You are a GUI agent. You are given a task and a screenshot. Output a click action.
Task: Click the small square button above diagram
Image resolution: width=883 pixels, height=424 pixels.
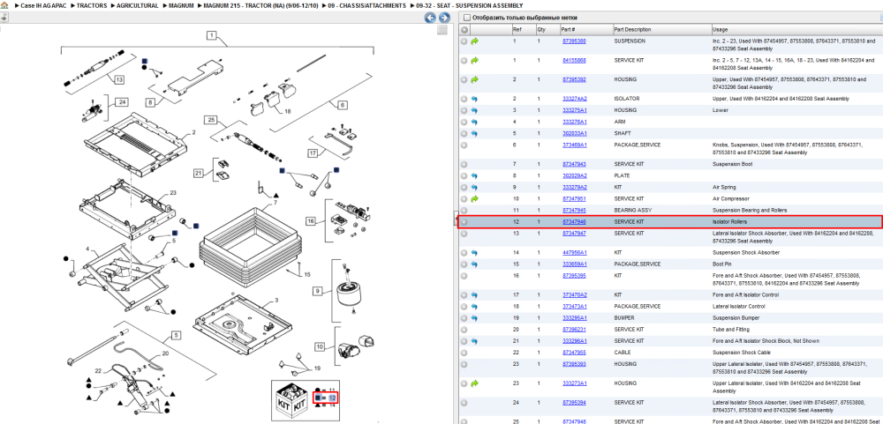click(442, 30)
